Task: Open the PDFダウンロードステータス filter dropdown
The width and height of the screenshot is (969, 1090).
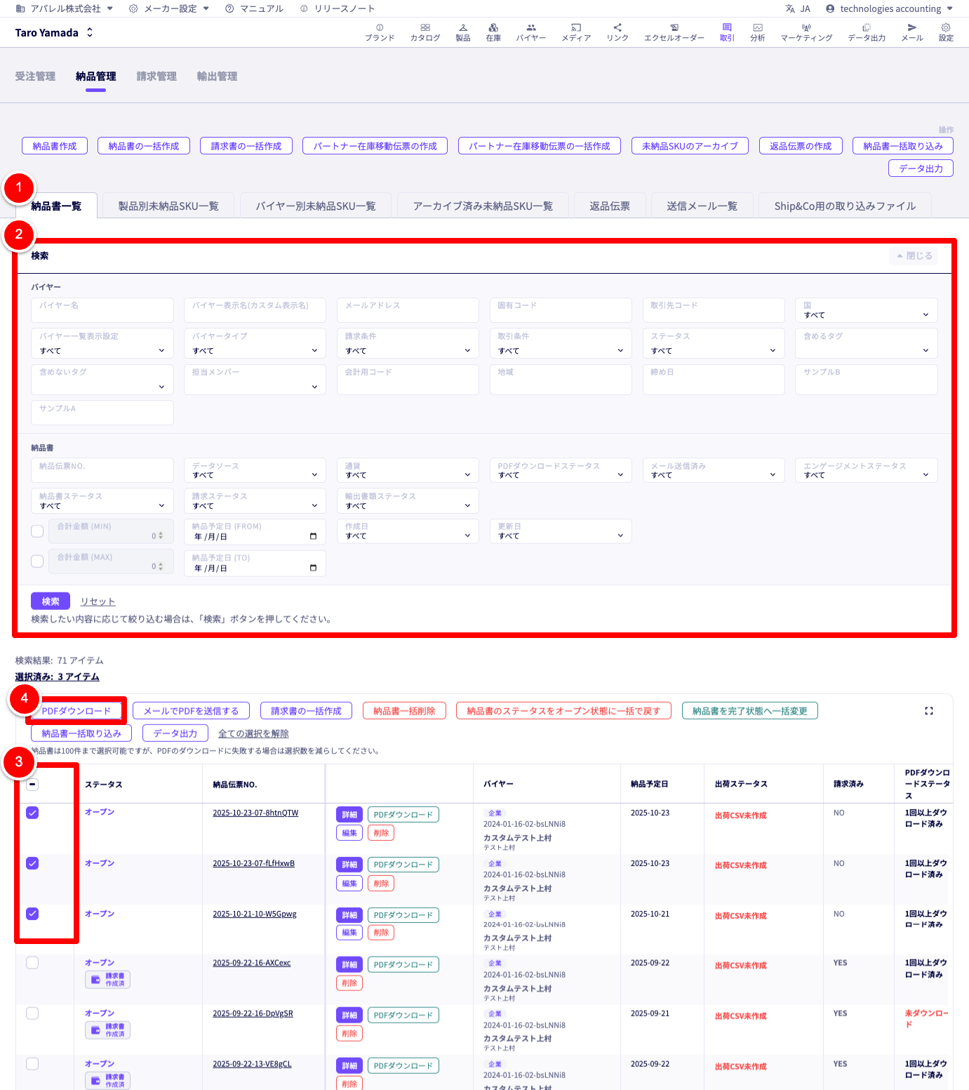Action: 561,470
